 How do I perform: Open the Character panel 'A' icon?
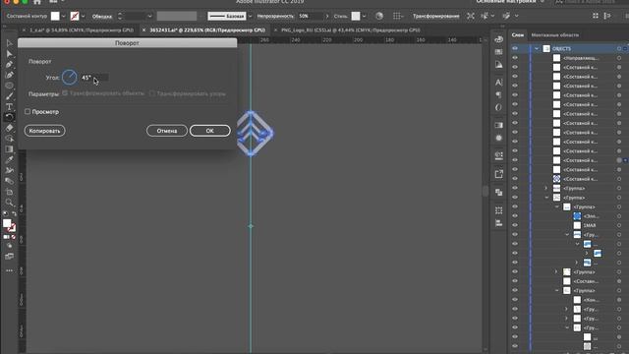tap(498, 83)
